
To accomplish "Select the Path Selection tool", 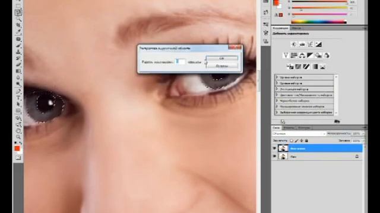I will tap(18, 105).
